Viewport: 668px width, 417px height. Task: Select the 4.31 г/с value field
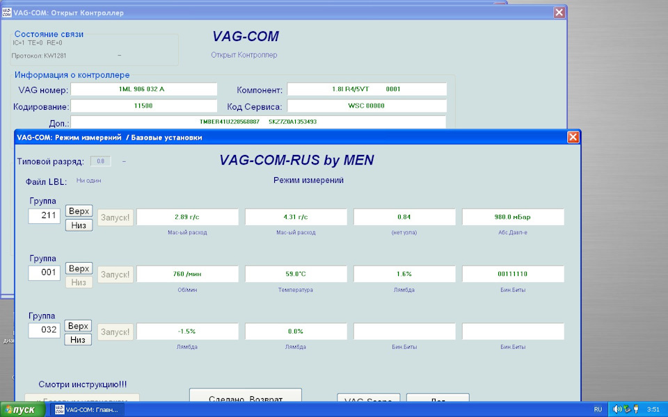[296, 217]
